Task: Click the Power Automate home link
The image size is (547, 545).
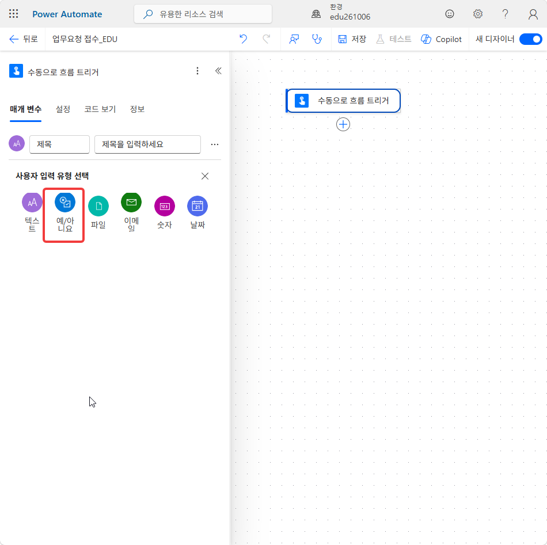Action: pyautogui.click(x=67, y=14)
